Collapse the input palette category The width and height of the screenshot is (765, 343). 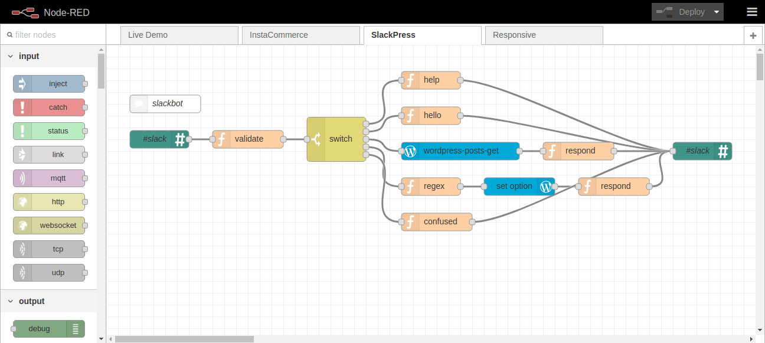11,56
